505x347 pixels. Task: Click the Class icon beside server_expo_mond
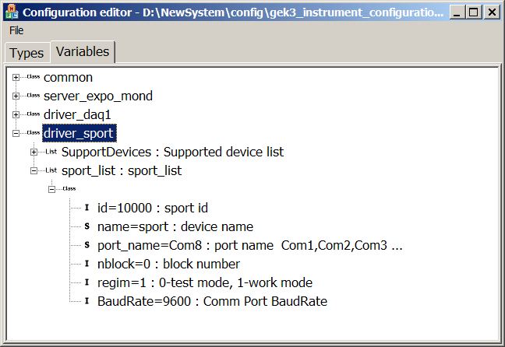point(33,96)
